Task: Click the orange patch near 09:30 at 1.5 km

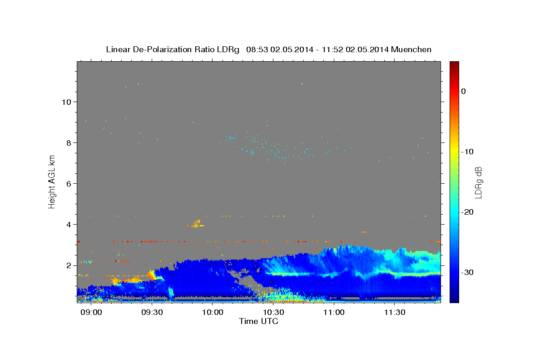Action: (x=152, y=275)
